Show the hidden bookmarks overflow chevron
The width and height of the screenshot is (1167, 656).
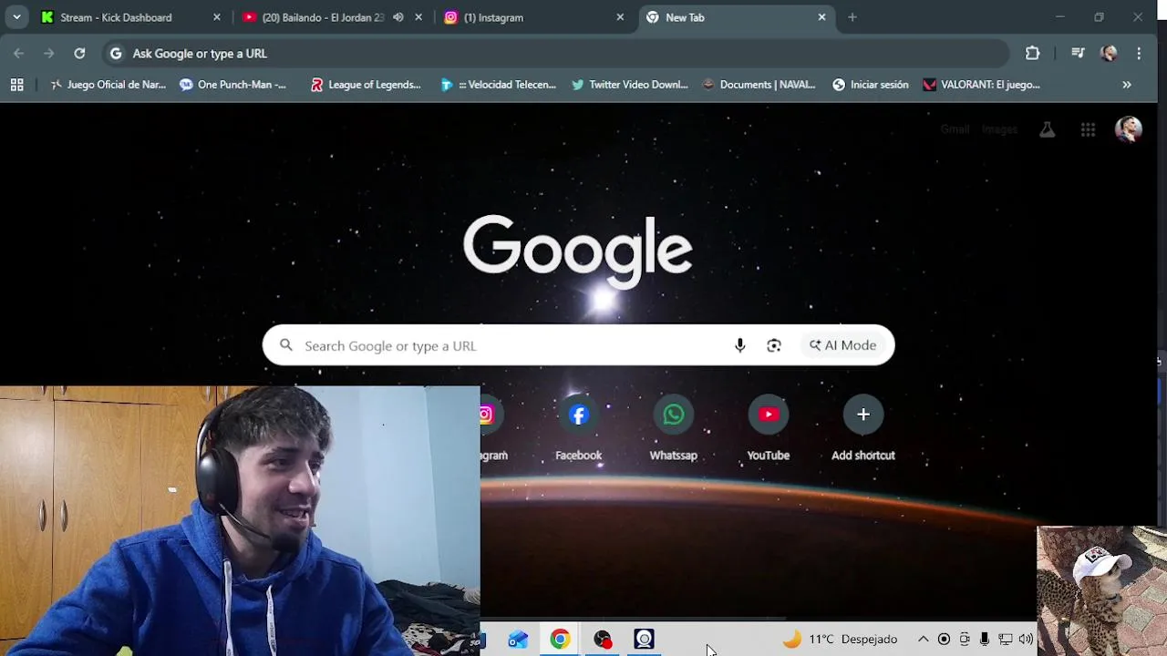[x=1127, y=85]
